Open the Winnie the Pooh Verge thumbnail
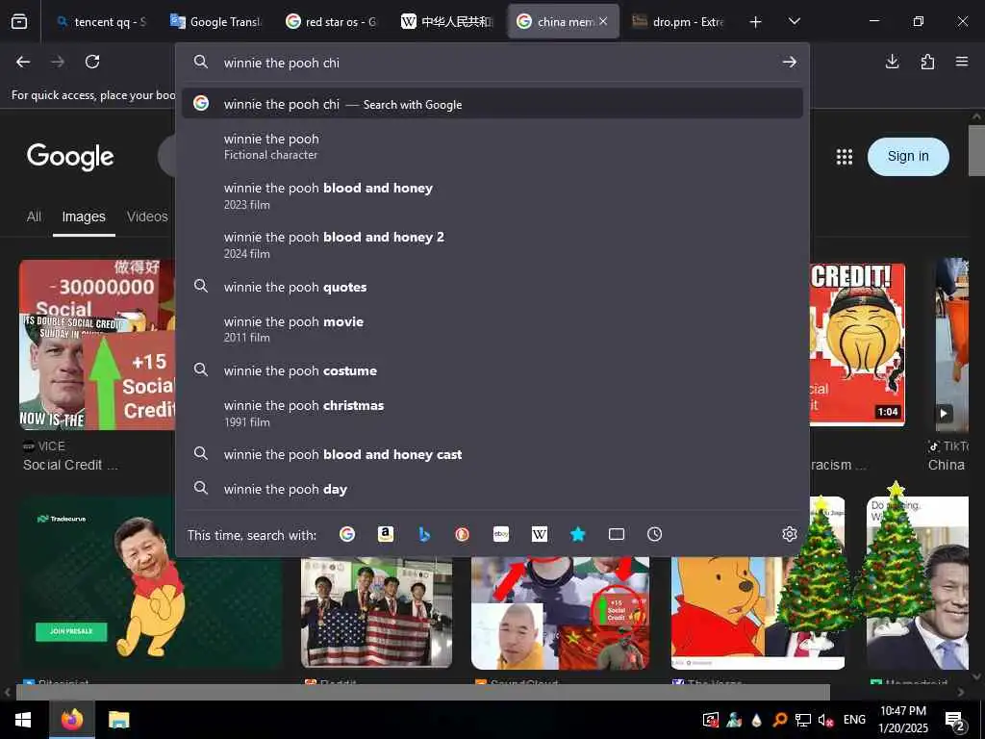Screen dimensions: 985x739 [x=758, y=613]
